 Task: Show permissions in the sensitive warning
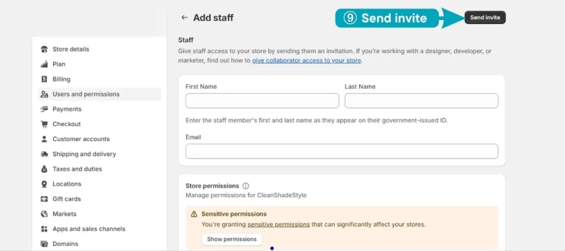(232, 239)
